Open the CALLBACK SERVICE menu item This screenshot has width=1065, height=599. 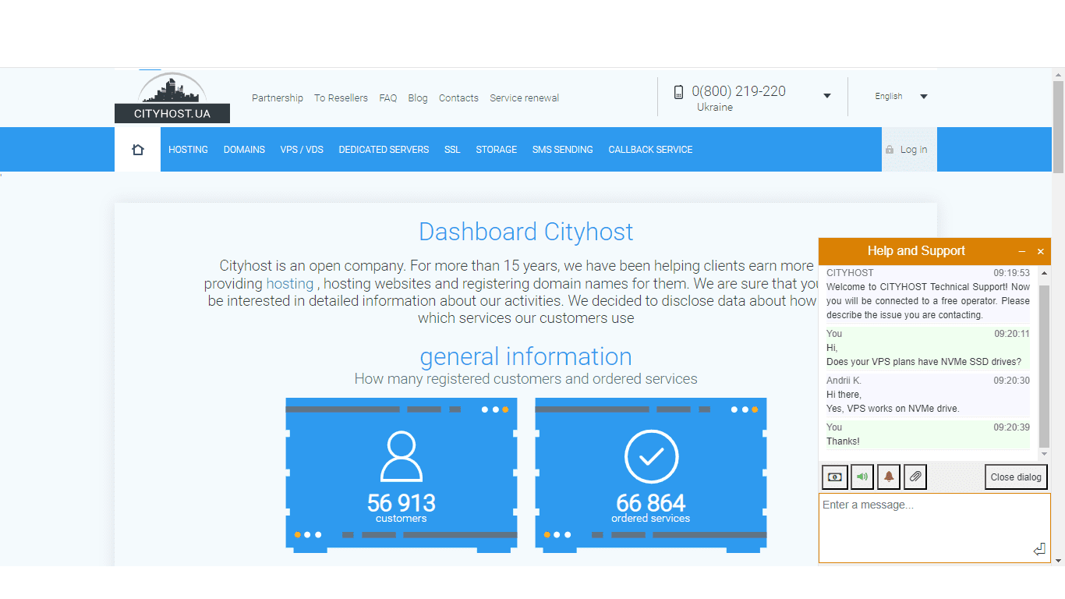pos(650,150)
